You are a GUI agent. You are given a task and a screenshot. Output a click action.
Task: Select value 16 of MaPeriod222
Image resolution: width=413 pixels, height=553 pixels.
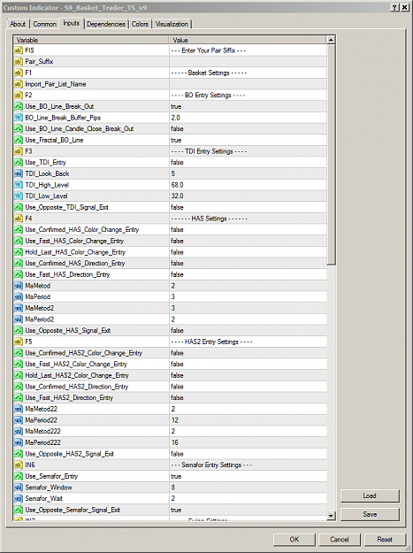pyautogui.click(x=175, y=442)
